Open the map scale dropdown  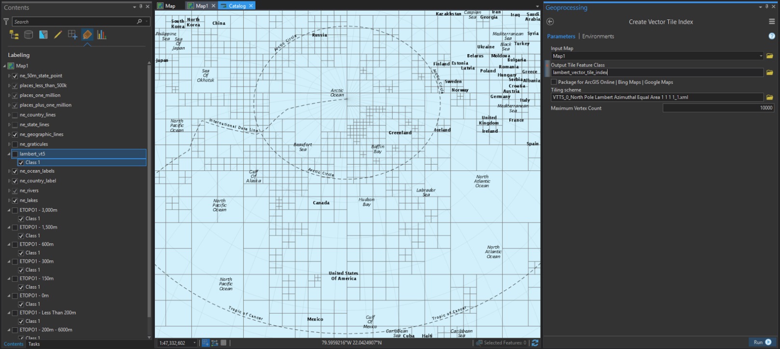point(194,343)
